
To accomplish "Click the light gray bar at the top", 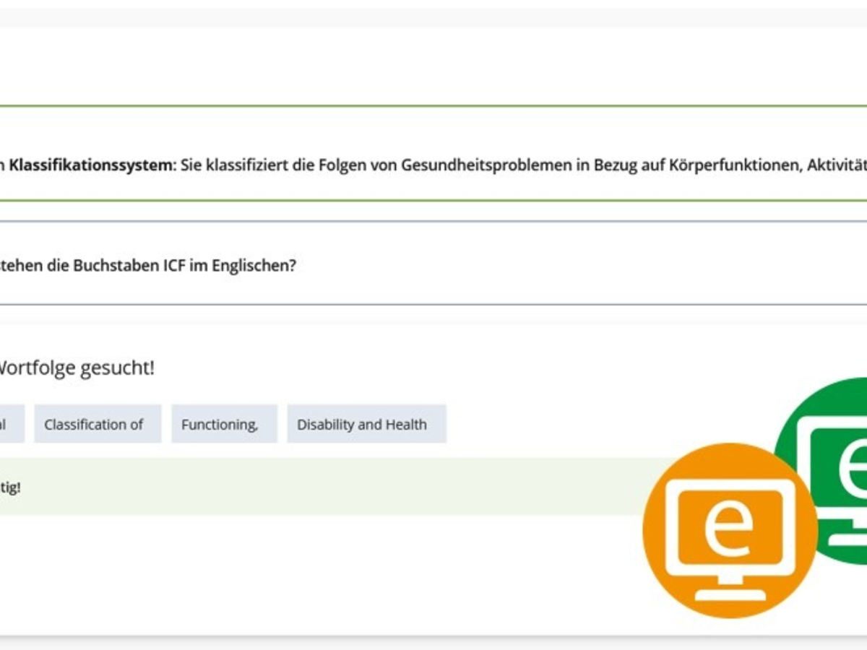I will coord(433,17).
